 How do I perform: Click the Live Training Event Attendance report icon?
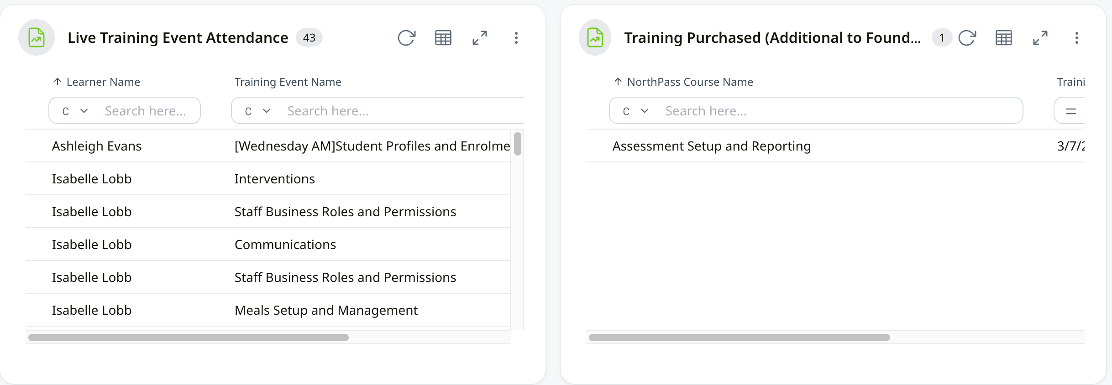tap(37, 37)
